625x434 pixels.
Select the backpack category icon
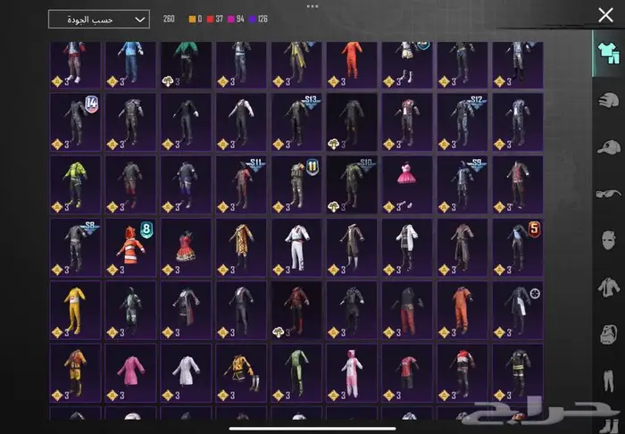pyautogui.click(x=606, y=335)
